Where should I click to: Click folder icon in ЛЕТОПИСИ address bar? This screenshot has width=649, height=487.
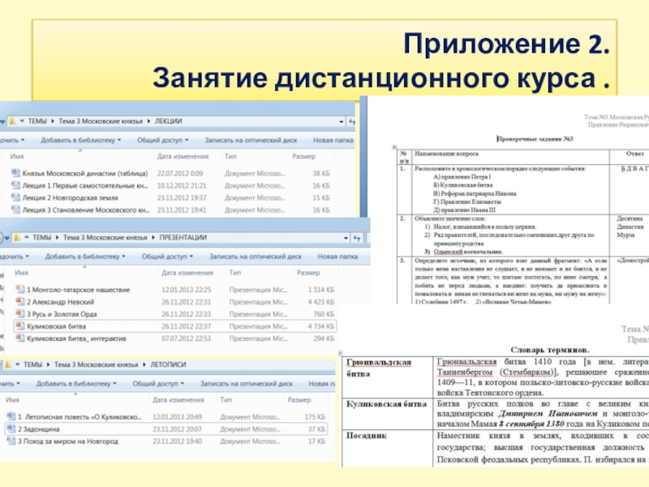(8, 364)
